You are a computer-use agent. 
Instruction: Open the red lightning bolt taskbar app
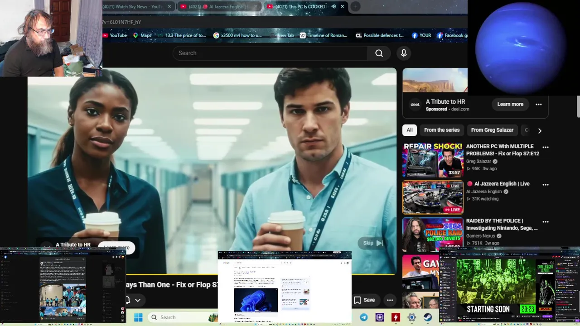coord(396,317)
